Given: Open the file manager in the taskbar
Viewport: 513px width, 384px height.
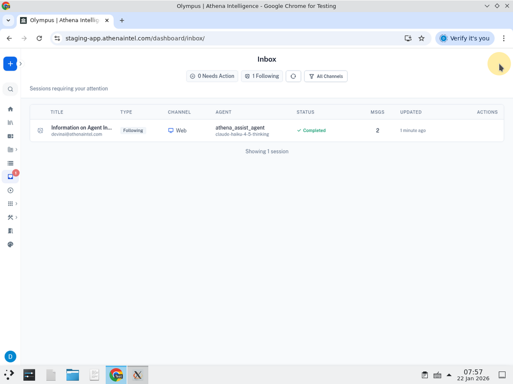Looking at the screenshot, I should (x=73, y=375).
